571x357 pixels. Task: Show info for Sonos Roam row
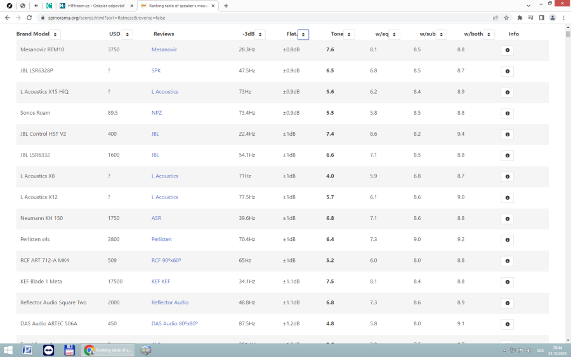pos(507,114)
